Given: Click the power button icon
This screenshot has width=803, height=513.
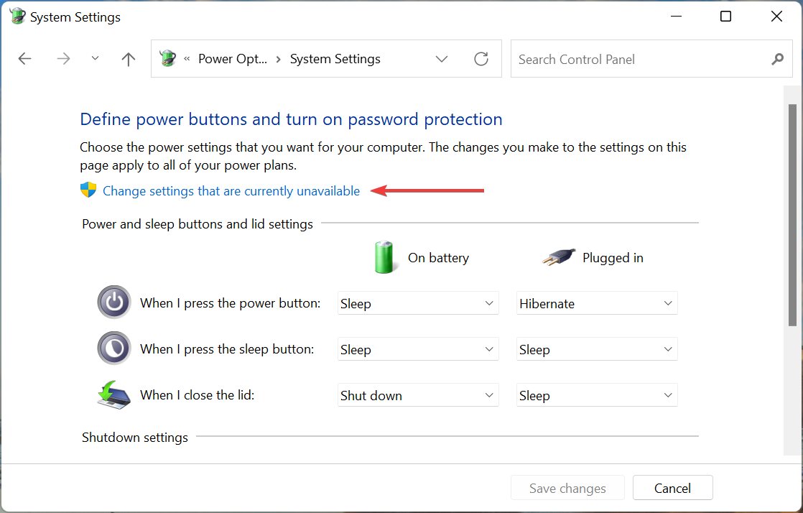Looking at the screenshot, I should click(x=113, y=302).
